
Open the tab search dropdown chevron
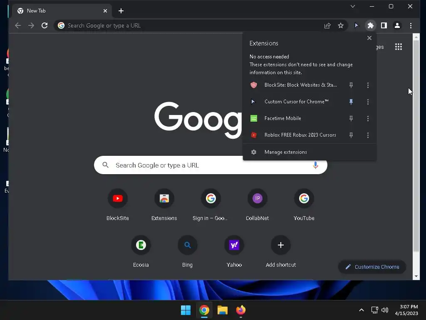353,7
